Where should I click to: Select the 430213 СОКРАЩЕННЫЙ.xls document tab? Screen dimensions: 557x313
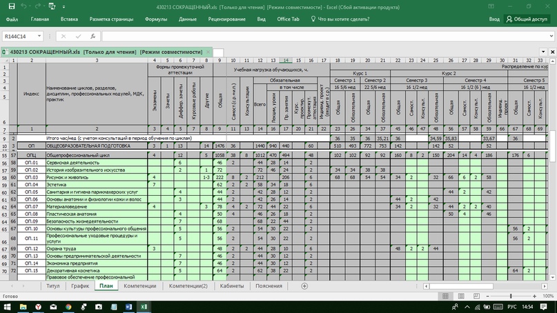pyautogui.click(x=106, y=52)
